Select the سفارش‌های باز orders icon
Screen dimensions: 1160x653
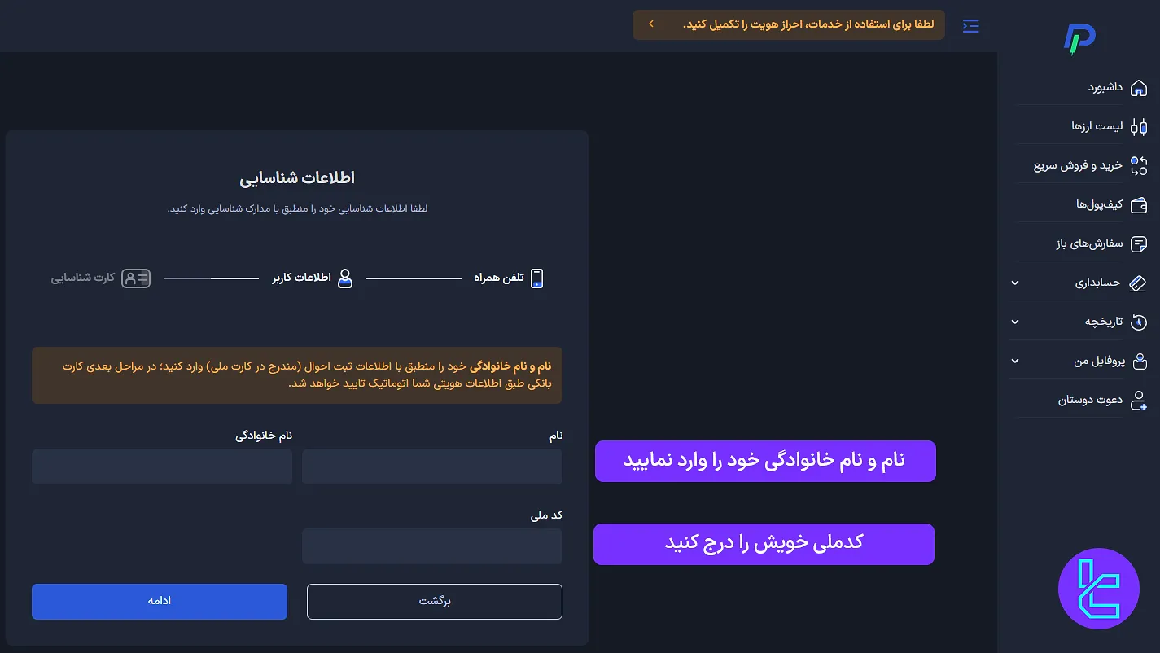1140,243
